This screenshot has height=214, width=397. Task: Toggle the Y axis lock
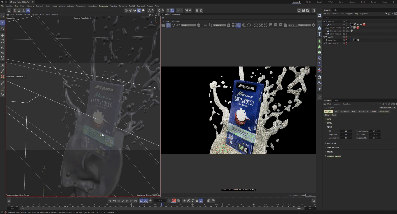click(19, 10)
